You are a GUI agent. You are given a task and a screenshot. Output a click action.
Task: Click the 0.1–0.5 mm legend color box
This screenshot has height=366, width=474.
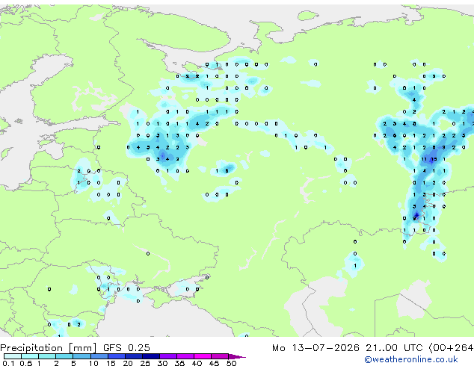[x=13, y=356]
